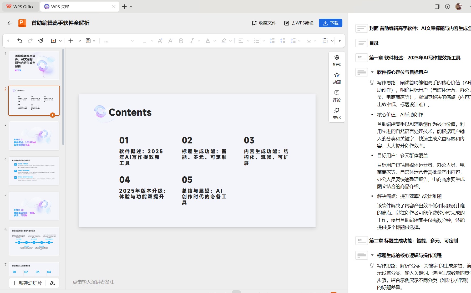Select slide 5 PART 02 thumbnail

[x=34, y=206]
